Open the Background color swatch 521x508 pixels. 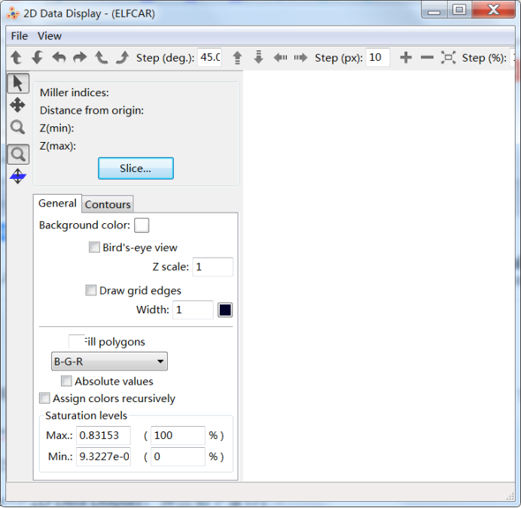142,225
